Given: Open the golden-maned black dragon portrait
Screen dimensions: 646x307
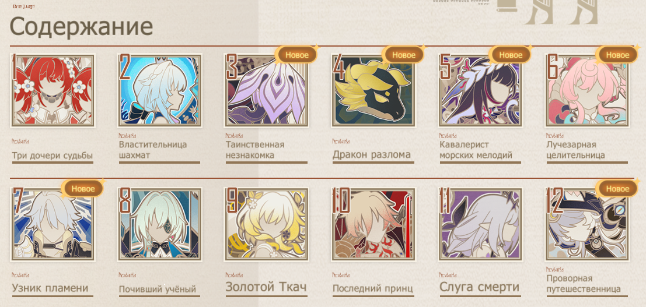Looking at the screenshot, I should pyautogui.click(x=373, y=90).
